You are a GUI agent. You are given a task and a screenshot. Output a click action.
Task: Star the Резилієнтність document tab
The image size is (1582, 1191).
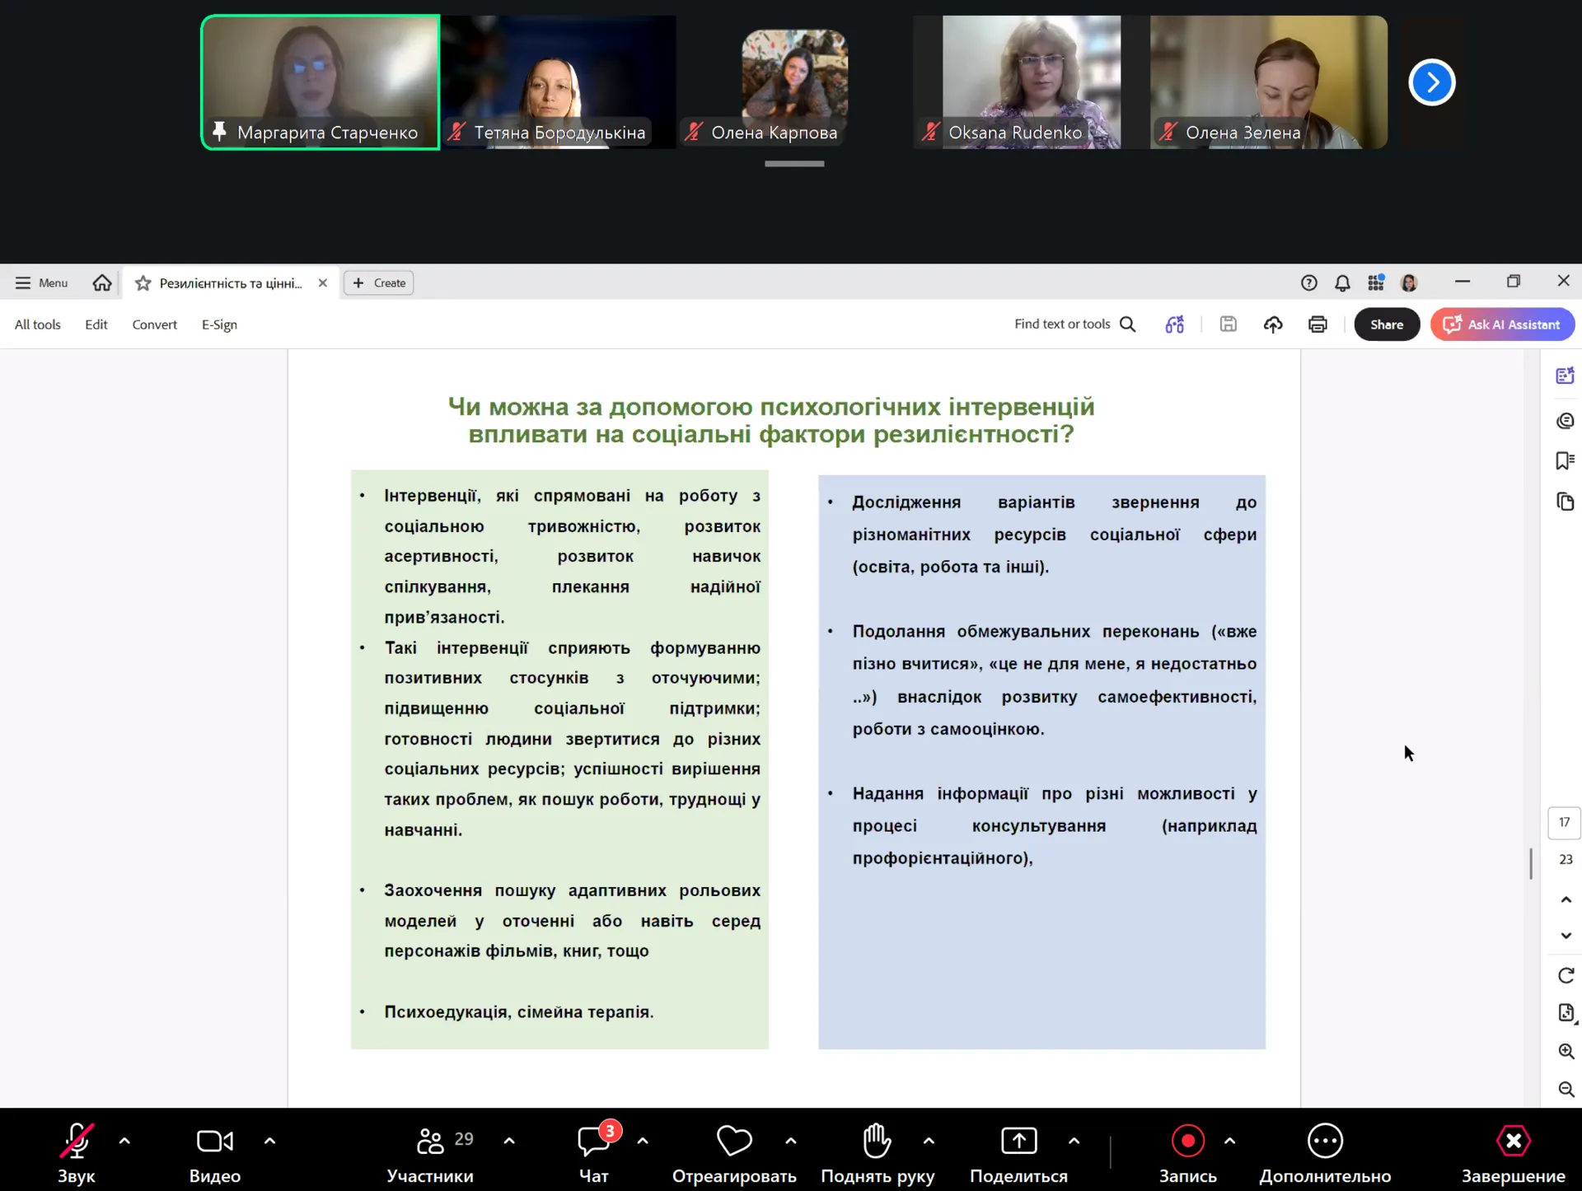(x=143, y=283)
